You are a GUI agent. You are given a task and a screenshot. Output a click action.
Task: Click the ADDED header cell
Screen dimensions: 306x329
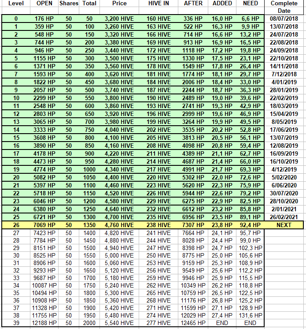pos(222,4)
